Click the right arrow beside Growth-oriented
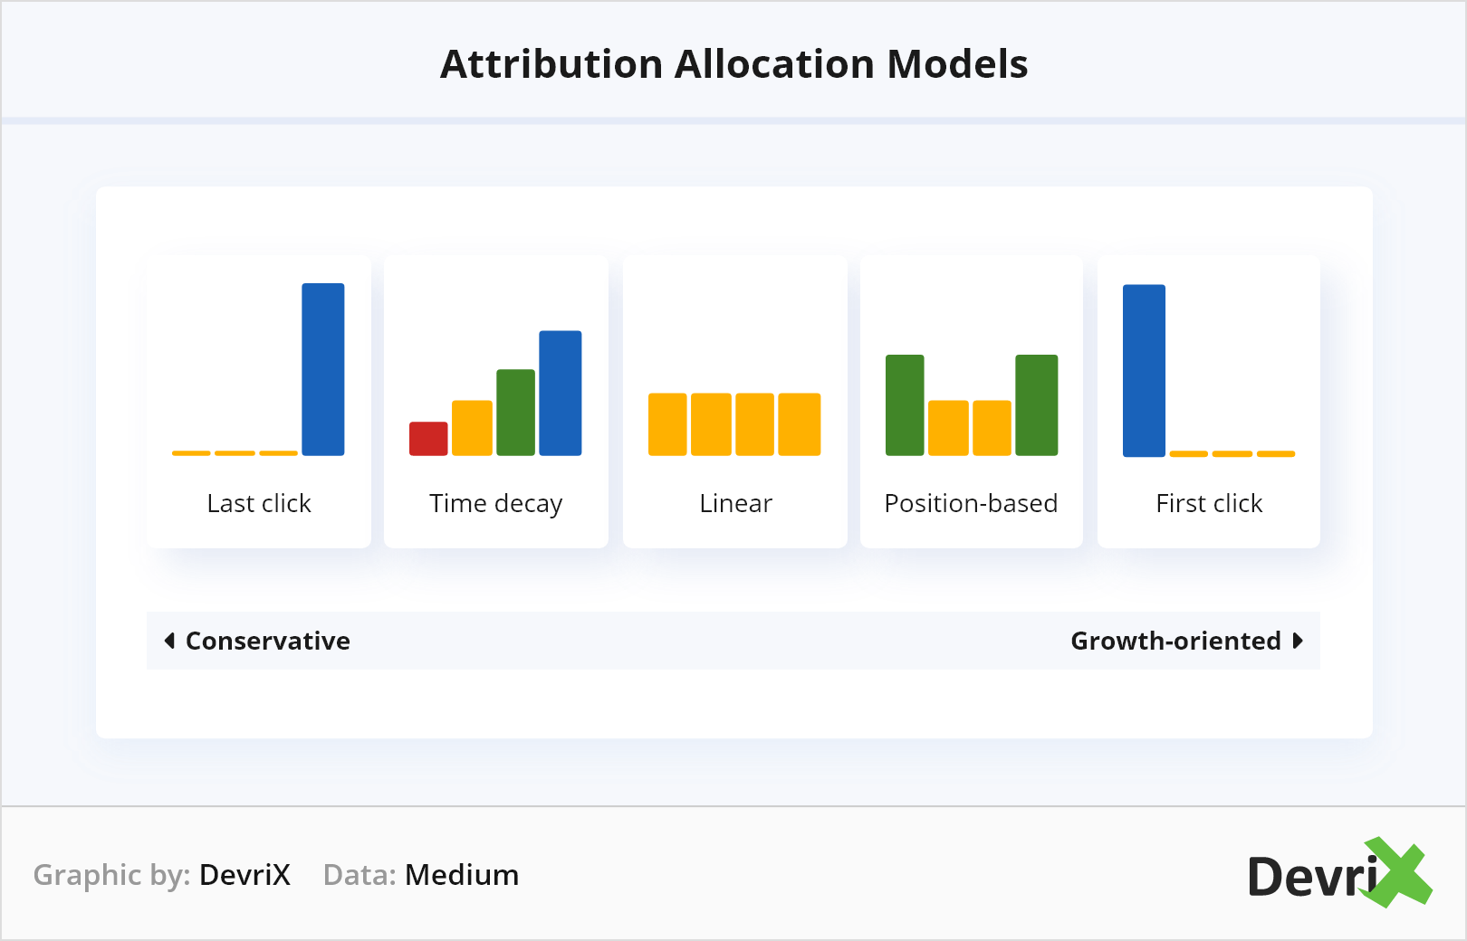Screen dimensions: 1467x941 [x=1298, y=641]
